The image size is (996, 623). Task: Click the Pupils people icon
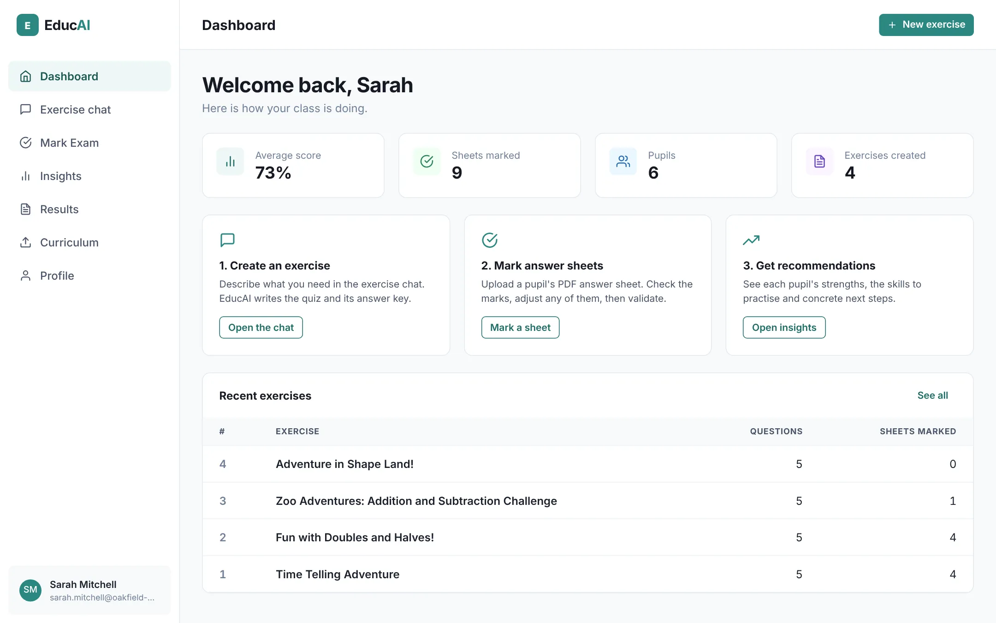623,161
